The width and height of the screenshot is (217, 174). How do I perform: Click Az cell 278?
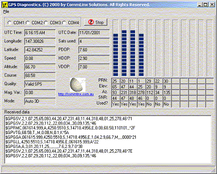pos(142,93)
